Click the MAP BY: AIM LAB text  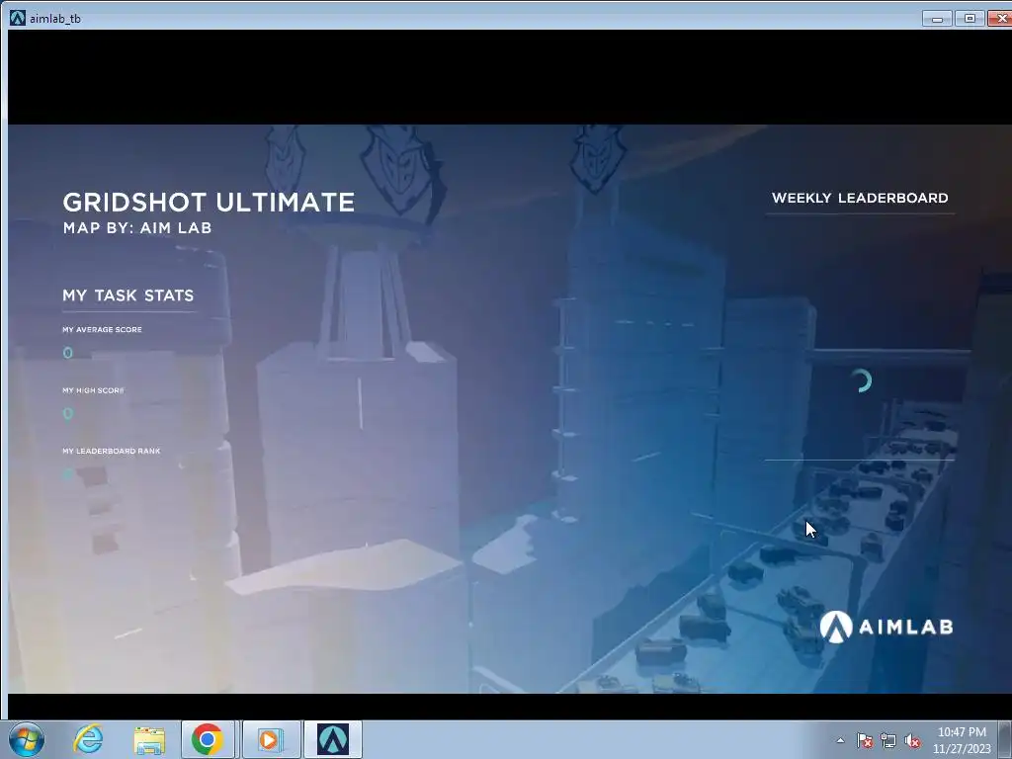pos(137,228)
